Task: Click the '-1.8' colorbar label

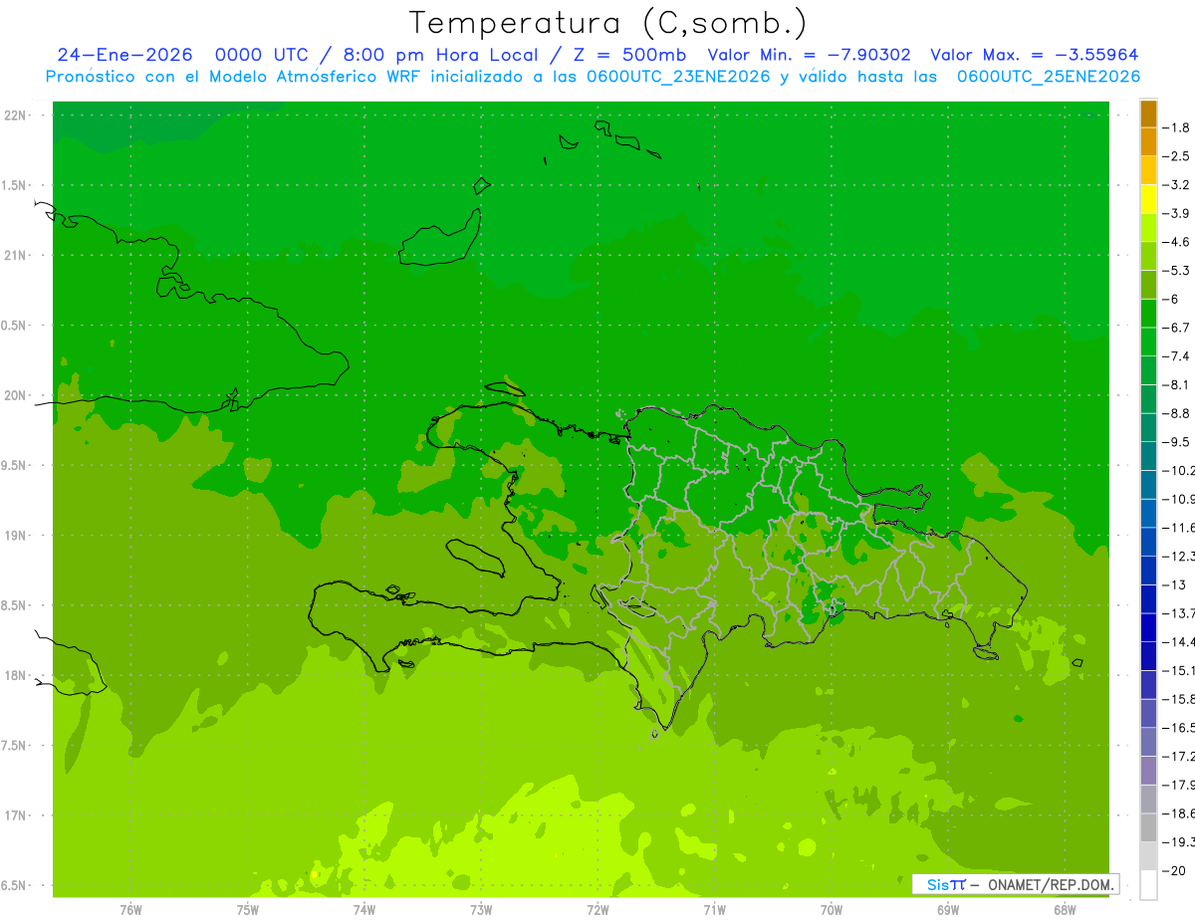Action: pos(1178,127)
